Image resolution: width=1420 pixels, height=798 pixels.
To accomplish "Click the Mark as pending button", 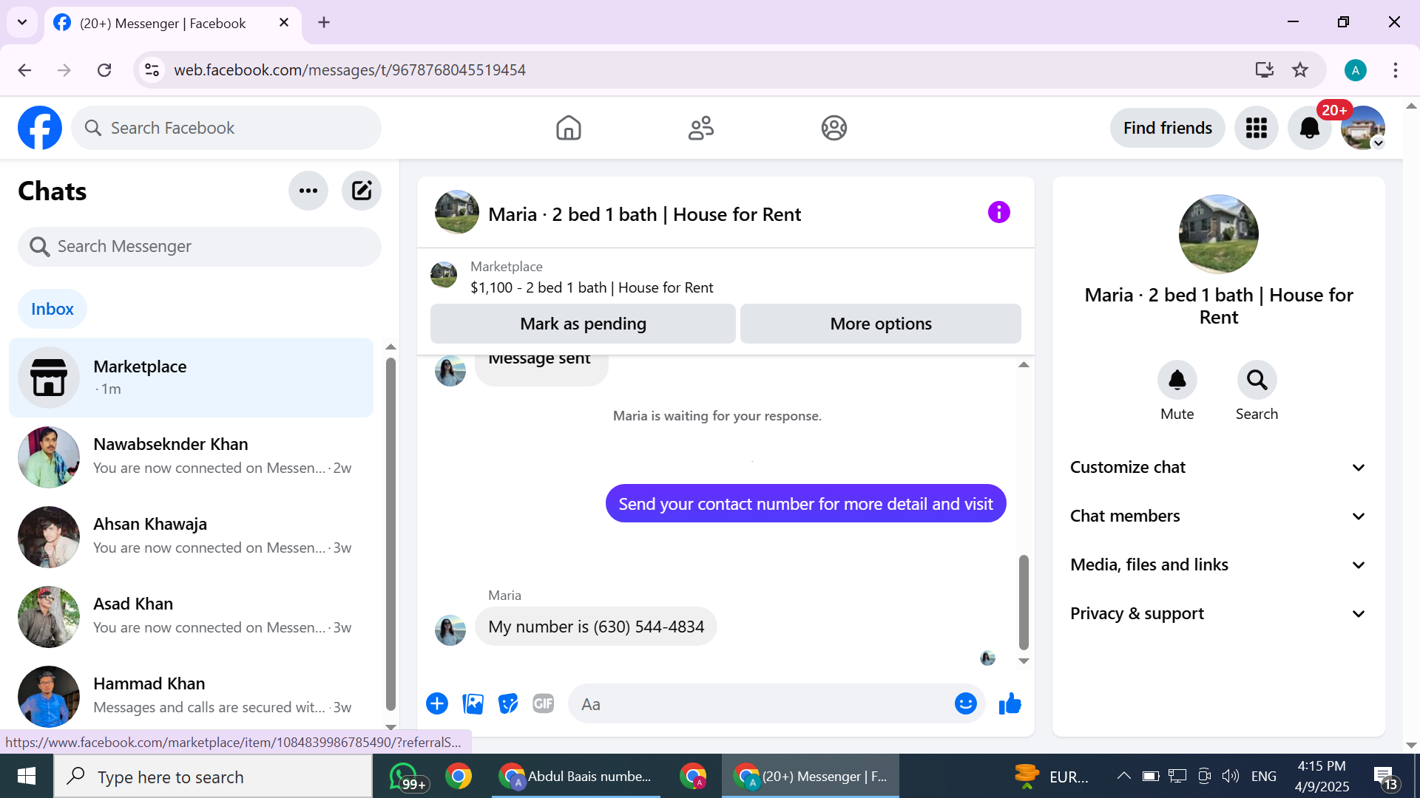I will [x=583, y=324].
